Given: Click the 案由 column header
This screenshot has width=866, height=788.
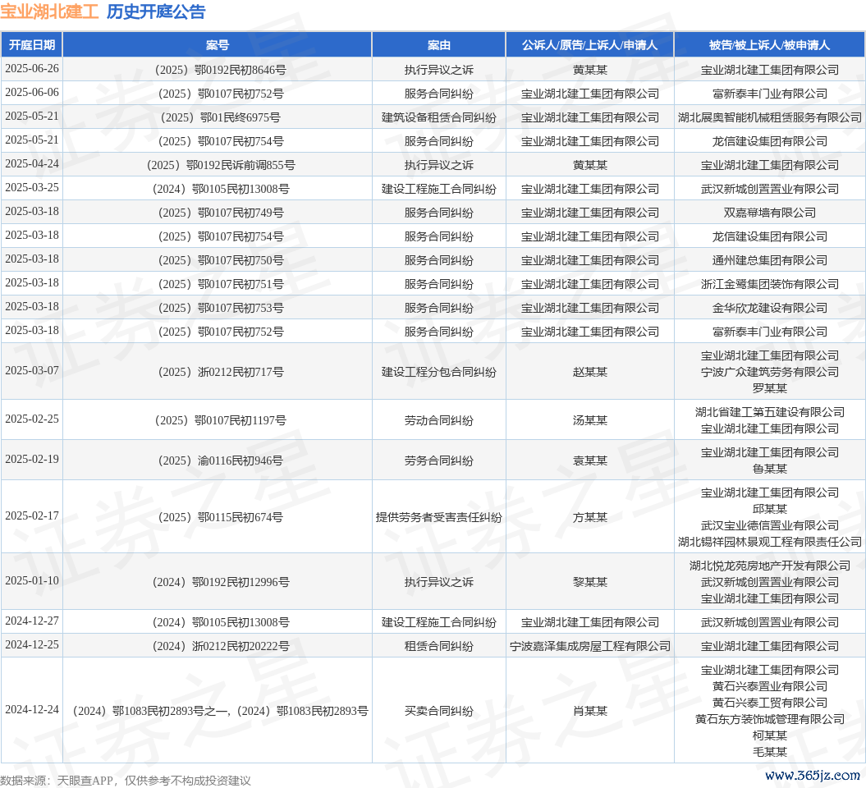Looking at the screenshot, I should click(x=439, y=44).
